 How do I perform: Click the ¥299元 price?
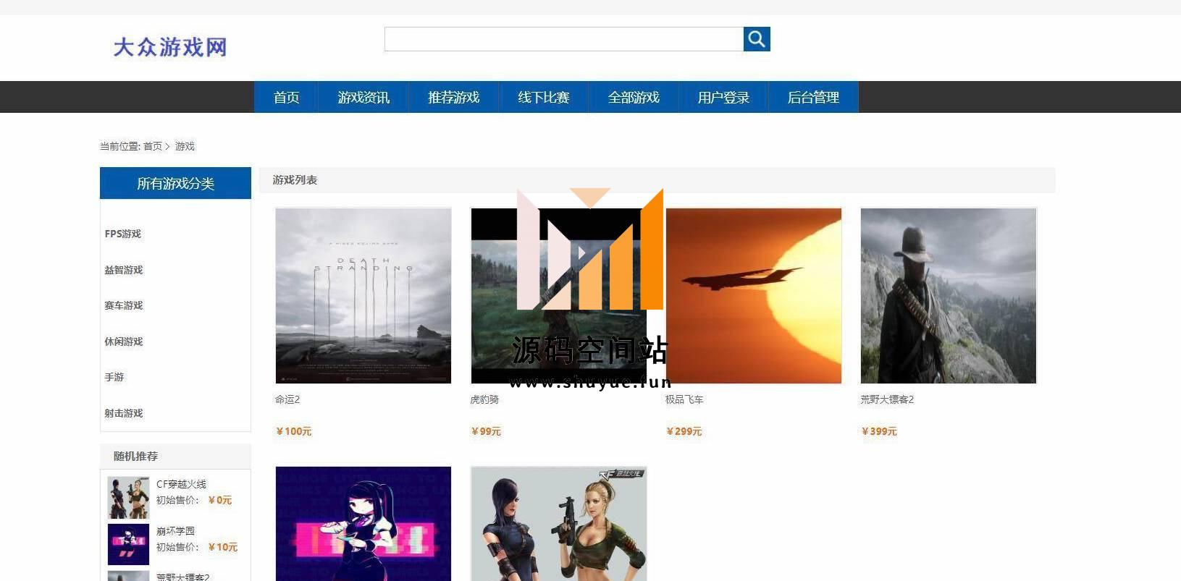click(684, 431)
